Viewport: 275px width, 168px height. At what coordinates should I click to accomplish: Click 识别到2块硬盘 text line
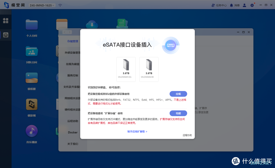(104, 87)
